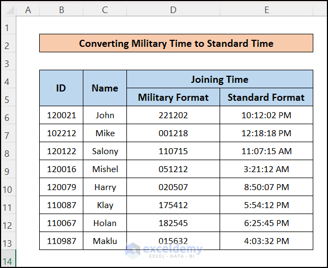This screenshot has height=268, width=328.
Task: Select cell containing 221202
Action: [173, 115]
